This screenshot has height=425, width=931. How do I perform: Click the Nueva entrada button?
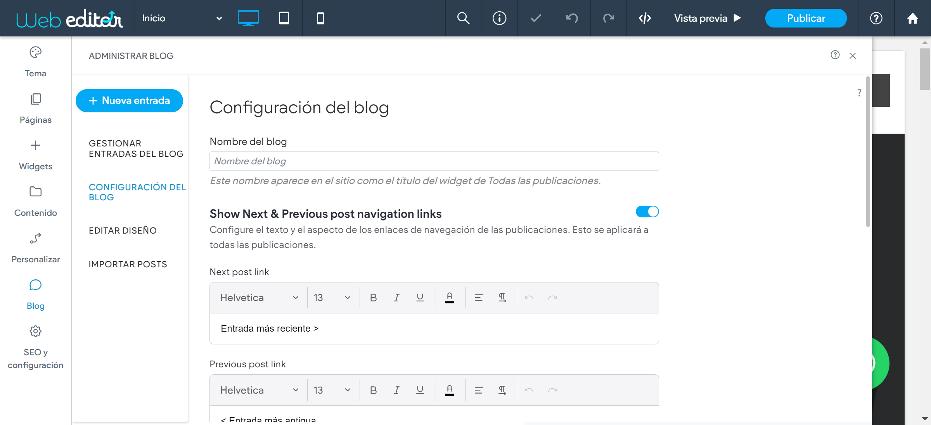(x=129, y=101)
